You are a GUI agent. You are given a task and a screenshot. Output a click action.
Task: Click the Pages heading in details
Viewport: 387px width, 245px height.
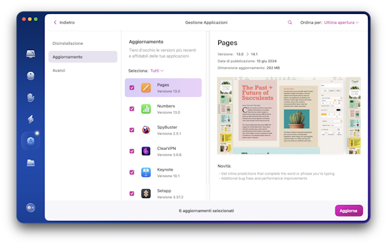pyautogui.click(x=227, y=43)
